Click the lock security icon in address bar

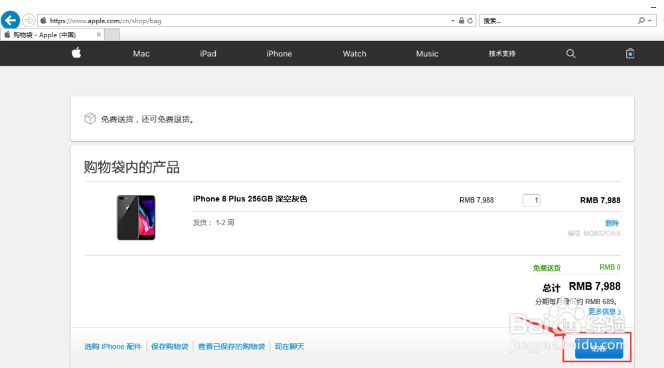[461, 21]
